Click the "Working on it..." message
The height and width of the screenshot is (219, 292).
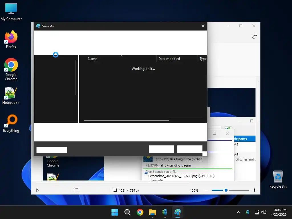[x=143, y=69]
